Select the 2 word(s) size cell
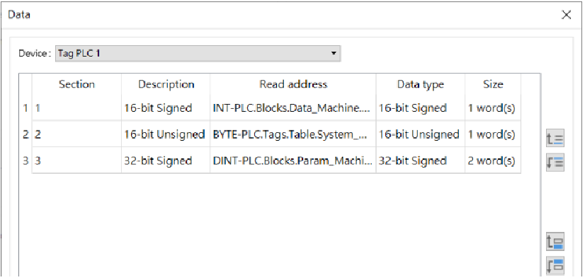The height and width of the screenshot is (280, 585). pos(493,161)
